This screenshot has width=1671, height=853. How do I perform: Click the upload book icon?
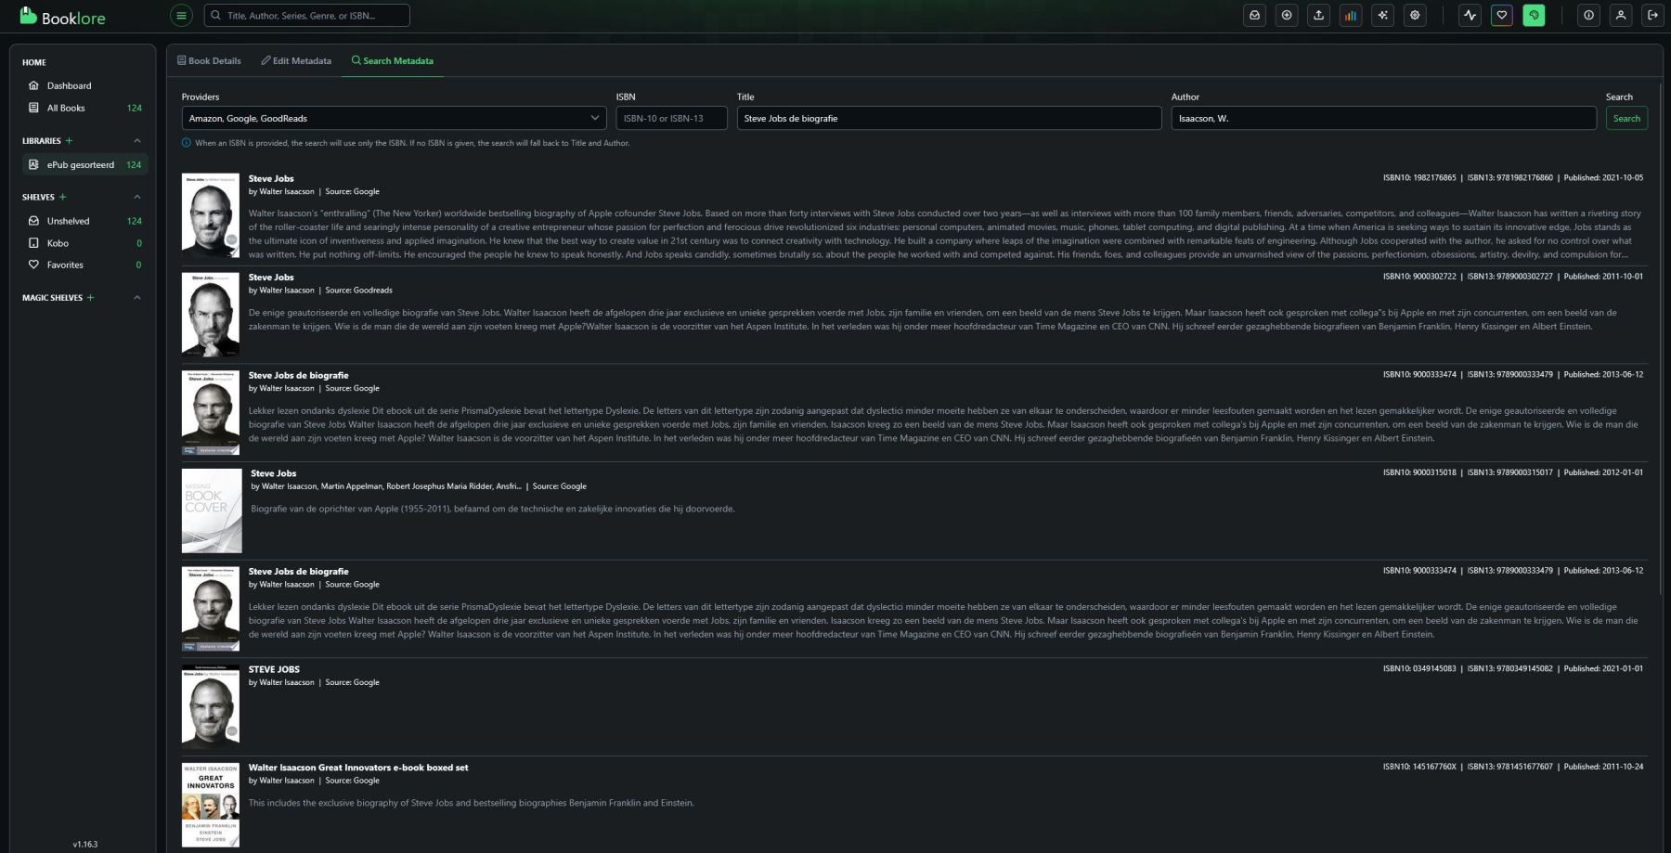tap(1318, 15)
